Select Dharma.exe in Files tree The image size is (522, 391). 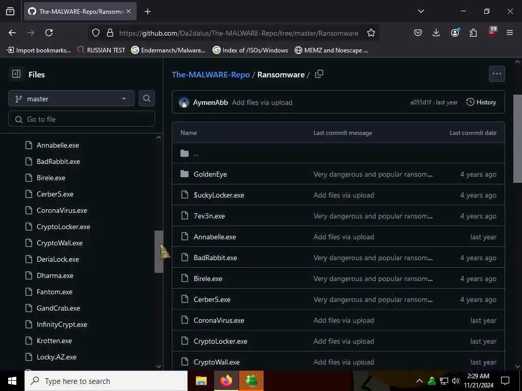(55, 275)
